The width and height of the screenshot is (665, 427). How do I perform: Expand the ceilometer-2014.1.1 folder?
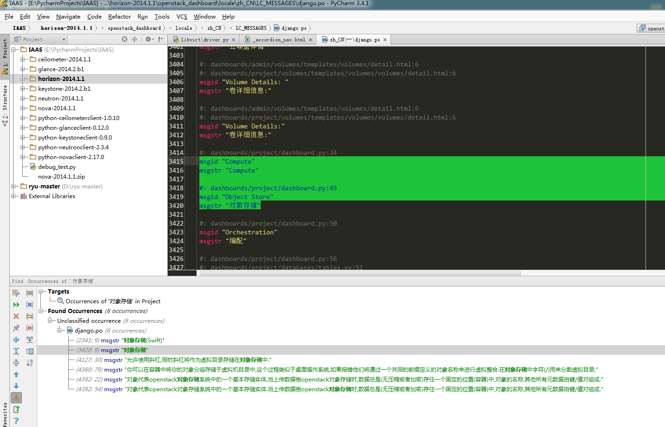click(22, 59)
